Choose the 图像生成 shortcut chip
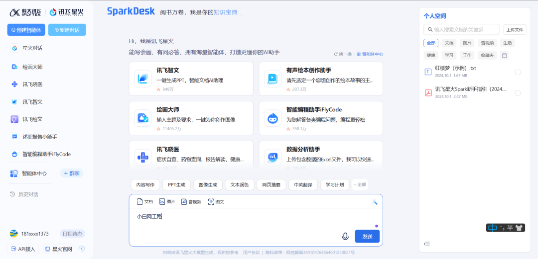 click(x=208, y=184)
